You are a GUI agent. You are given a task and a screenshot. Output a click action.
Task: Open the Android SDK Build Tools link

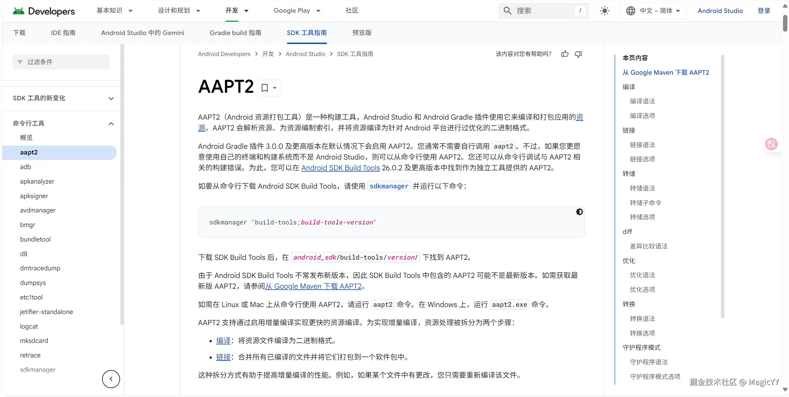click(x=340, y=168)
